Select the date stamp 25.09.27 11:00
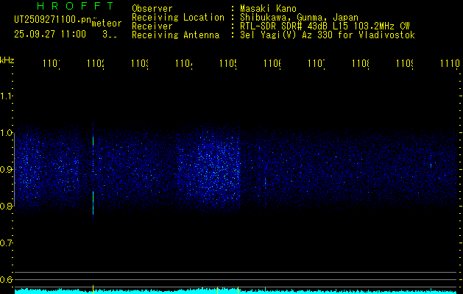The image size is (463, 294). (x=50, y=35)
